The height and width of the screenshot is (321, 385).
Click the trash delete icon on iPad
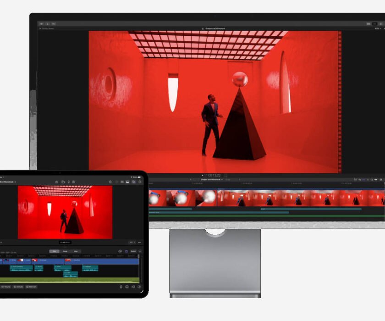click(121, 287)
